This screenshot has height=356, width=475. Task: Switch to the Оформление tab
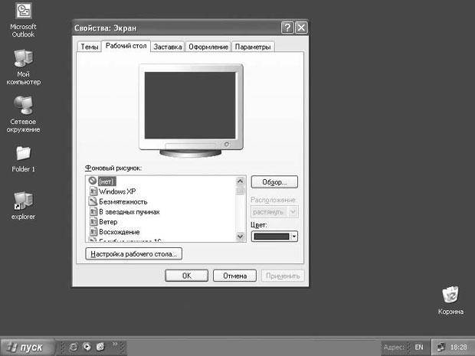pyautogui.click(x=208, y=47)
